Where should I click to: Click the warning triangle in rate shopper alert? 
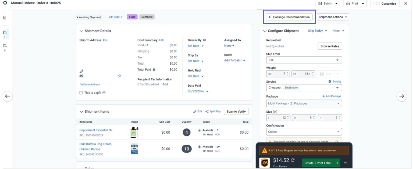coord(265,150)
